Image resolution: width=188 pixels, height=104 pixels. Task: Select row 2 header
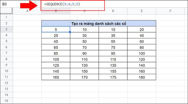tap(6, 23)
